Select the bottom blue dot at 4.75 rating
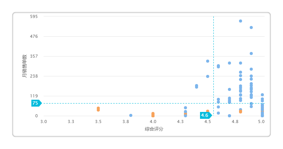This screenshot has height=149, width=283. 229,116
